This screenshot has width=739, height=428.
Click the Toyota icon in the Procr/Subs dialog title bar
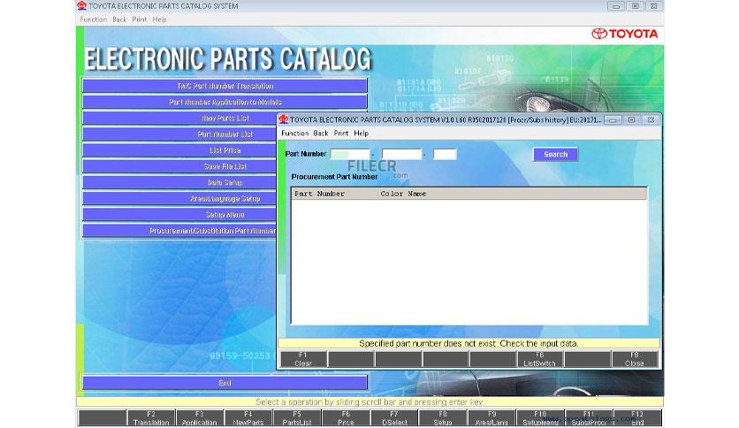tap(283, 119)
